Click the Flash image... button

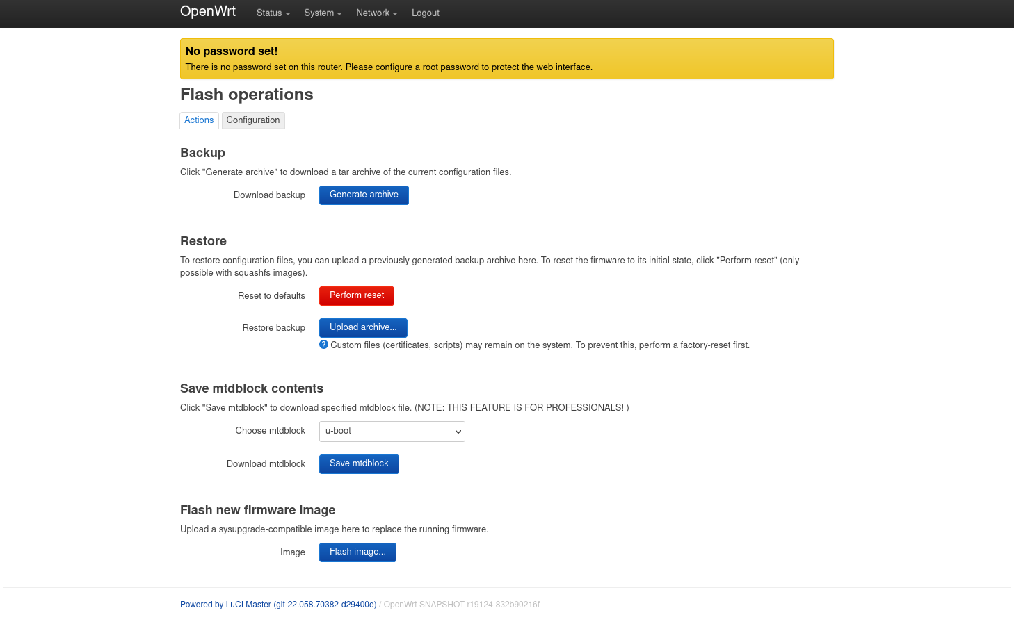[x=357, y=552]
